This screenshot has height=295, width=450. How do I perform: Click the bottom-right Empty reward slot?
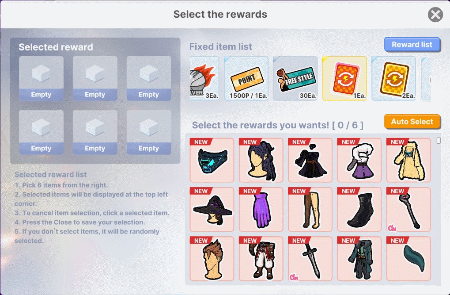[149, 132]
